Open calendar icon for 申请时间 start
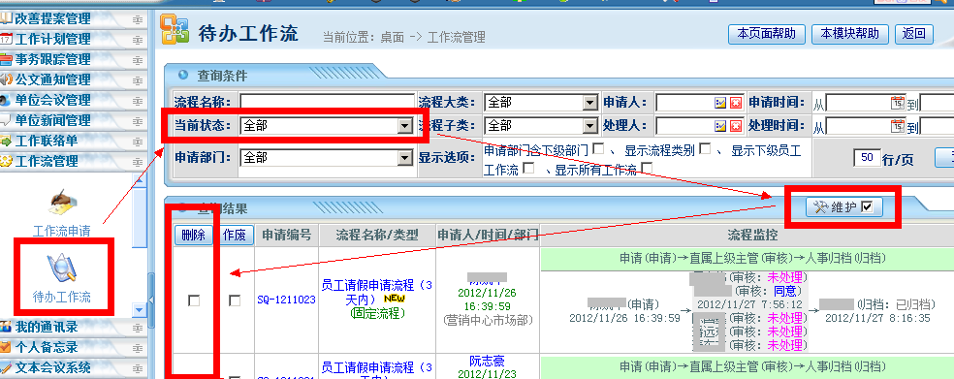 [x=898, y=103]
